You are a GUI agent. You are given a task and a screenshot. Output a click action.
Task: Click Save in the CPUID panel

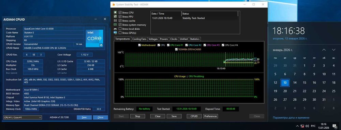pyautogui.click(x=84, y=117)
